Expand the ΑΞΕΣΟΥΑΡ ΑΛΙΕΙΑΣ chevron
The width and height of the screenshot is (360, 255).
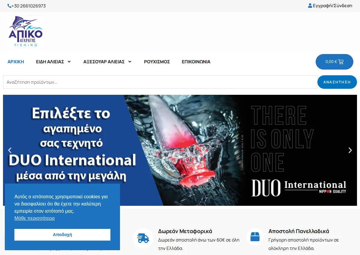tap(130, 62)
